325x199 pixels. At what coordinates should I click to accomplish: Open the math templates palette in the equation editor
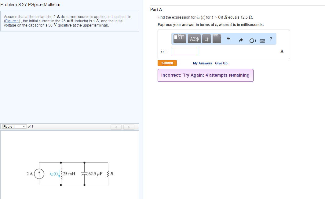point(179,39)
